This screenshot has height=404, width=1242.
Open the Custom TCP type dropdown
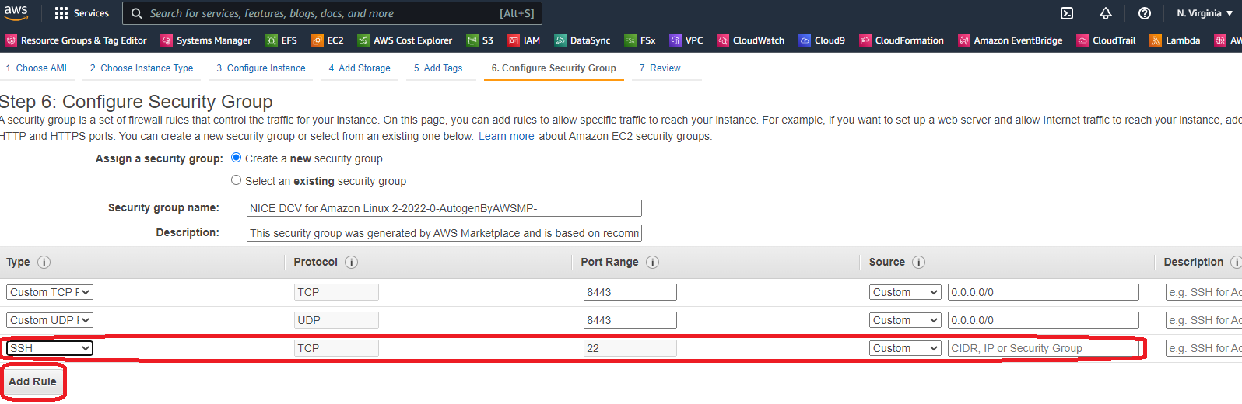50,292
